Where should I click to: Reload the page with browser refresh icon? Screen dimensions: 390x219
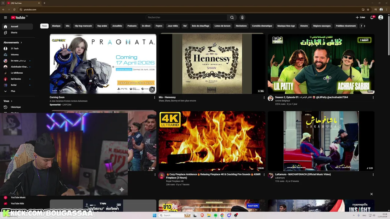pos(14,9)
